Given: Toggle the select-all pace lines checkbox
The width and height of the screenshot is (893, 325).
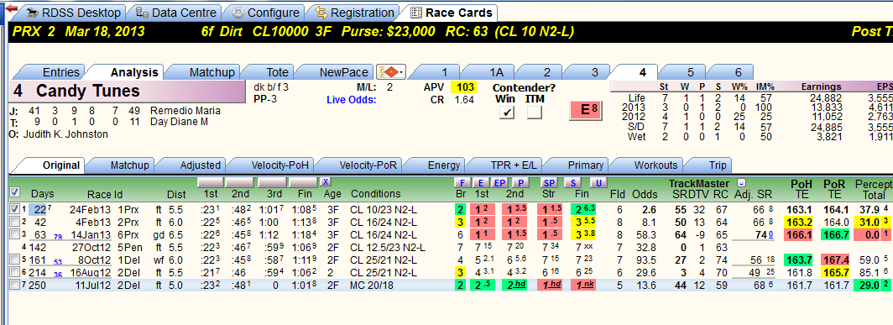Looking at the screenshot, I should pos(15,192).
